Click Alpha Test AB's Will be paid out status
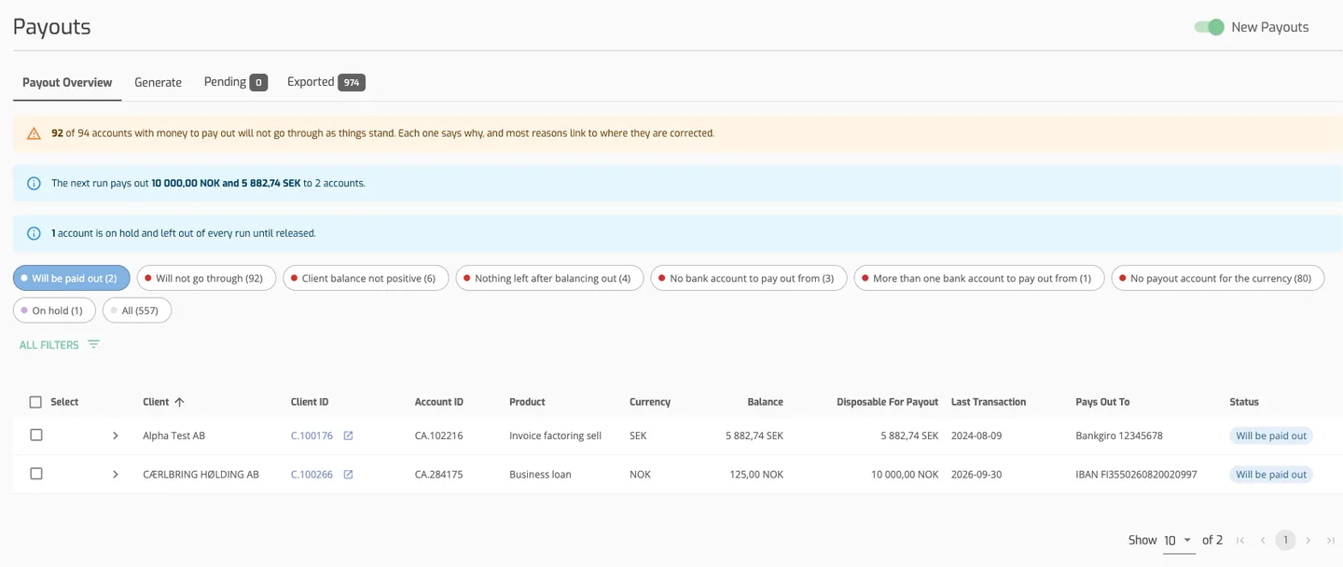Viewport: 1343px width, 567px height. (x=1271, y=436)
